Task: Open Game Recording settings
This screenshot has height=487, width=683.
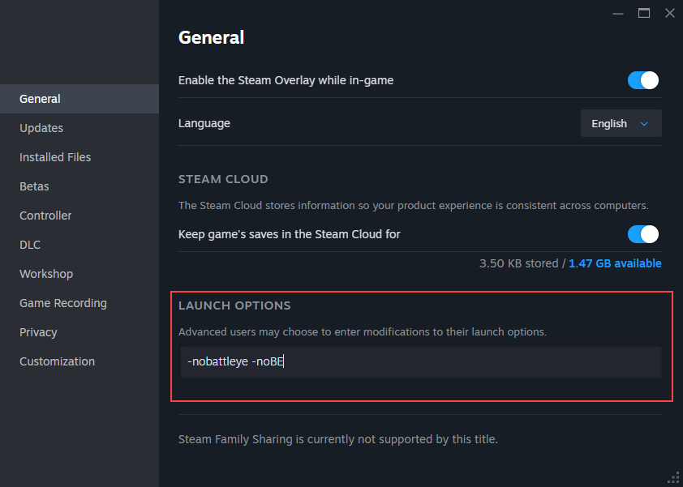Action: (63, 303)
